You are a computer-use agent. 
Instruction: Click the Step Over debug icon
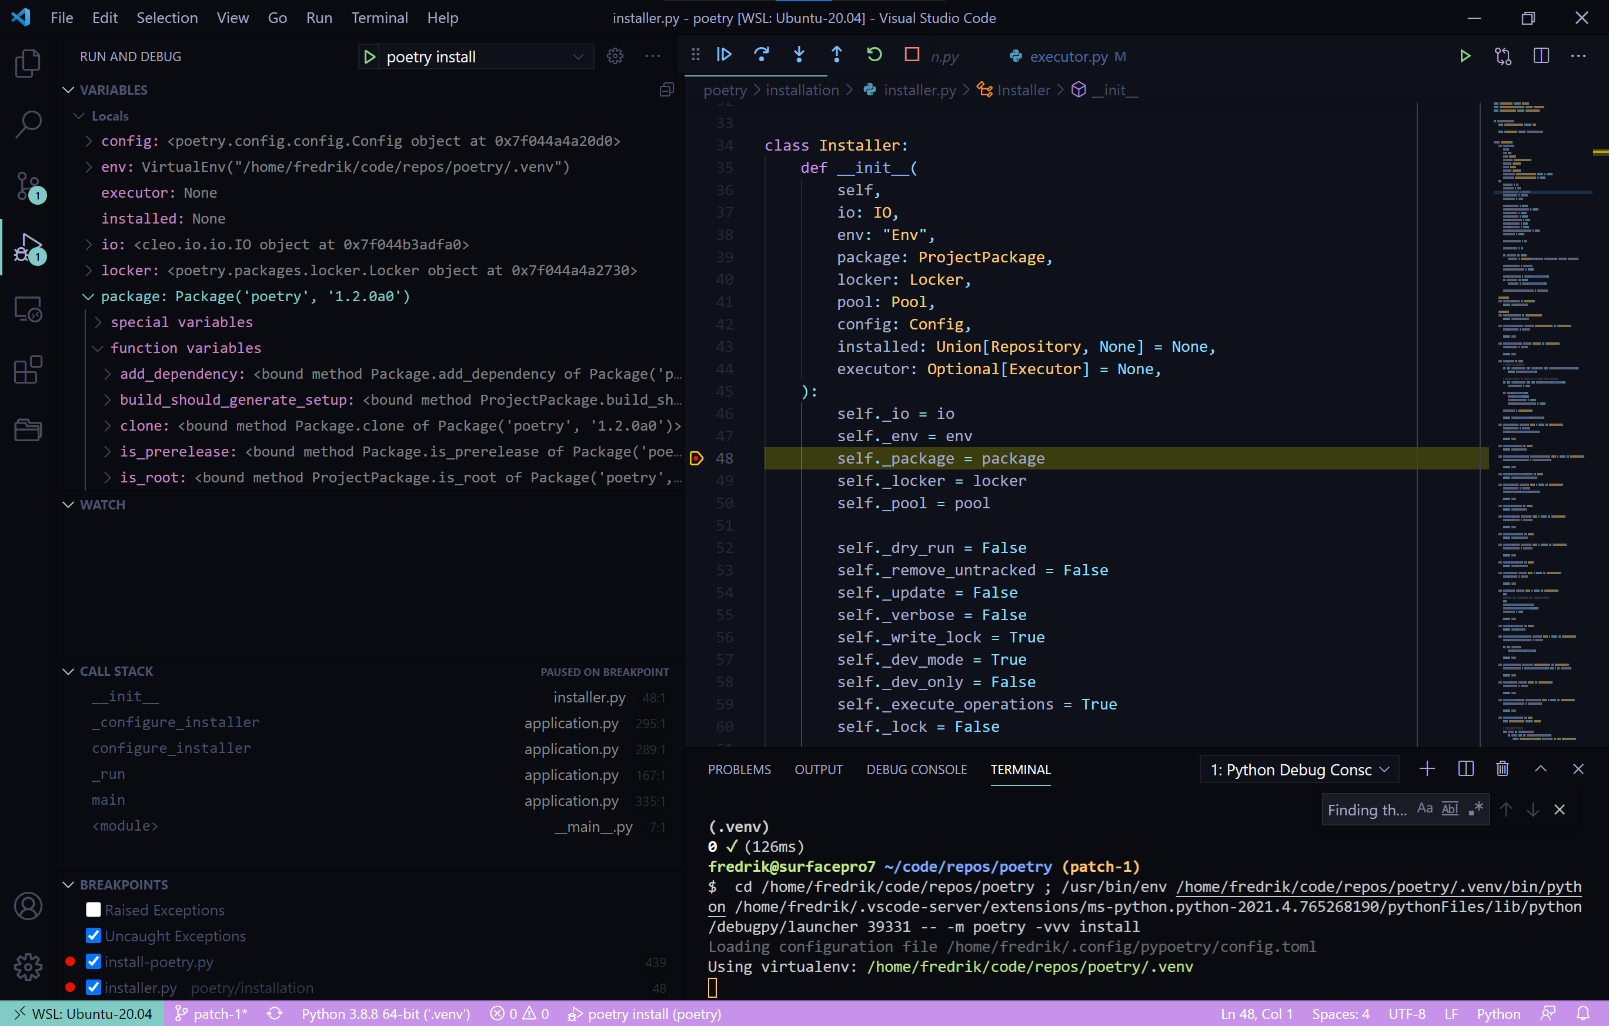pyautogui.click(x=761, y=55)
